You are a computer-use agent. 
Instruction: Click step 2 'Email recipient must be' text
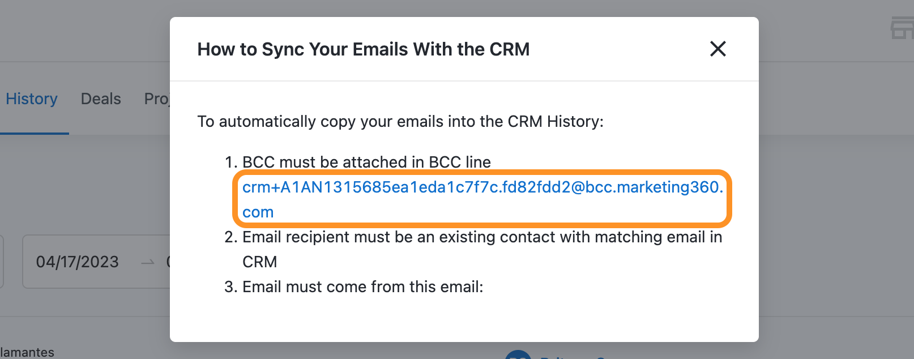point(482,237)
